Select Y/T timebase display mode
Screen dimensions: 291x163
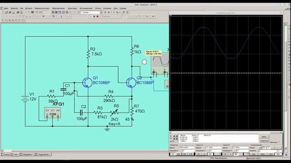pos(173,154)
